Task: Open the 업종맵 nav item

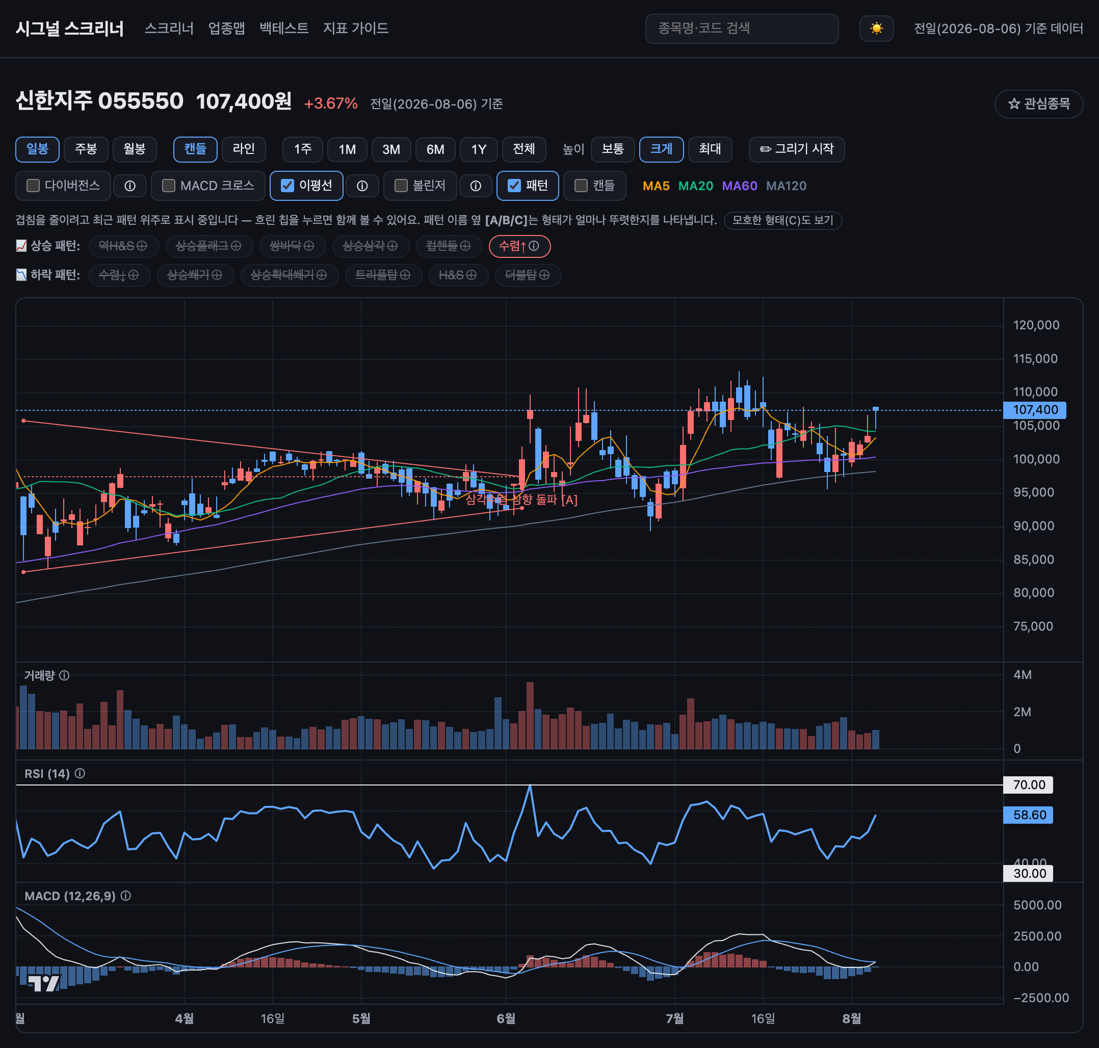Action: click(x=226, y=29)
